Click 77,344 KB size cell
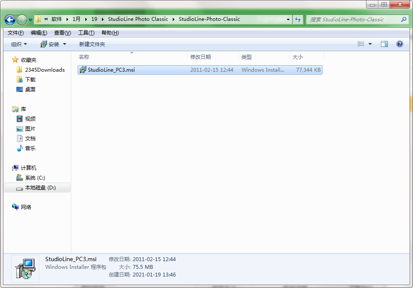 tap(308, 70)
